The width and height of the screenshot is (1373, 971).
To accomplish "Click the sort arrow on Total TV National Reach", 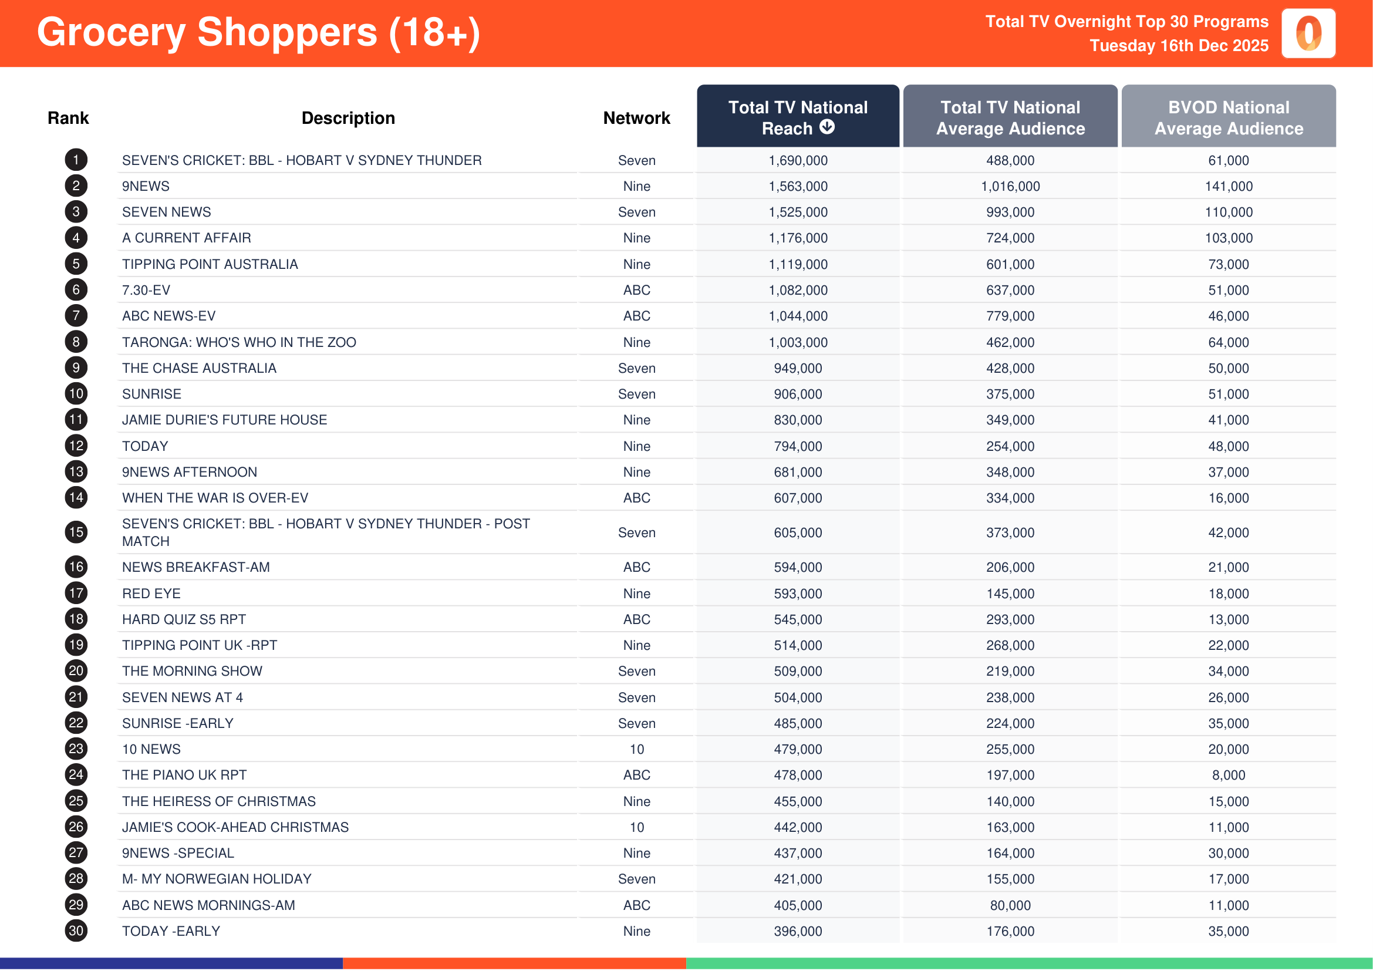I will coord(827,127).
